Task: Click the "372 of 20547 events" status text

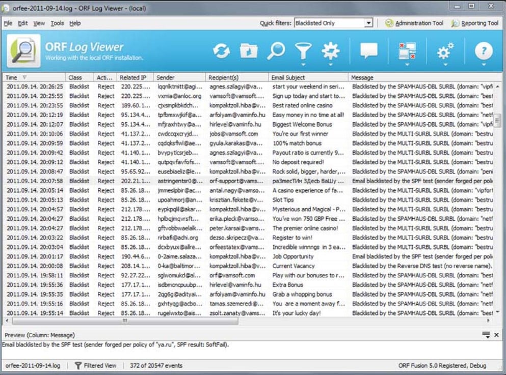Action: [156, 366]
